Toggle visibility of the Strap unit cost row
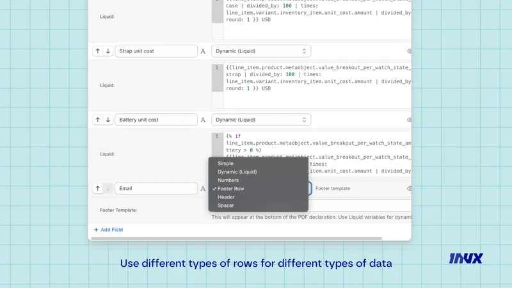 coord(409,51)
